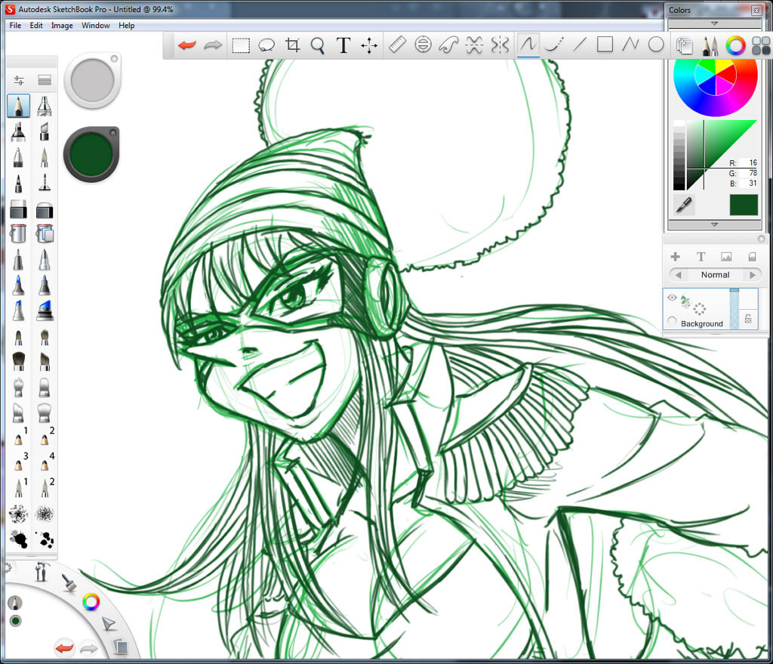Enable the Ellipse guide tool
Viewport: 773px width, 664px height.
pyautogui.click(x=423, y=45)
